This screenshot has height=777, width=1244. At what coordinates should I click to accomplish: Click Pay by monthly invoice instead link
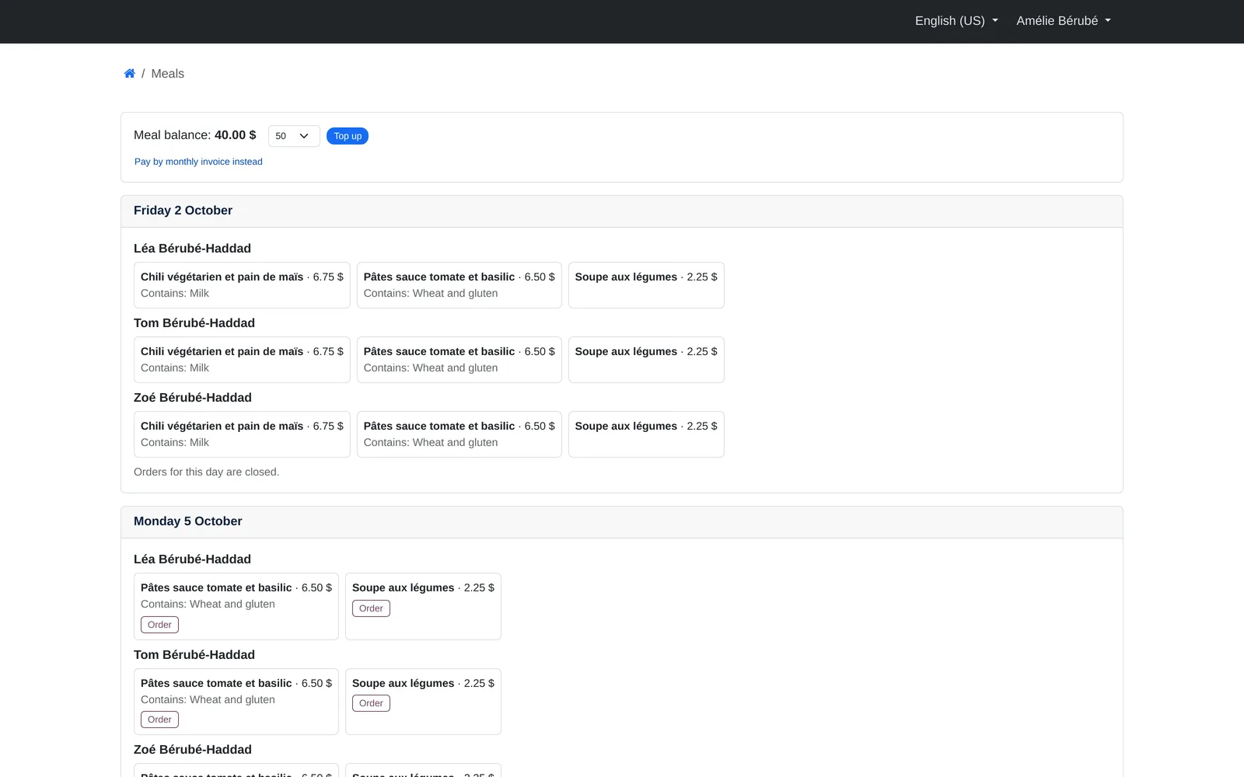tap(198, 162)
